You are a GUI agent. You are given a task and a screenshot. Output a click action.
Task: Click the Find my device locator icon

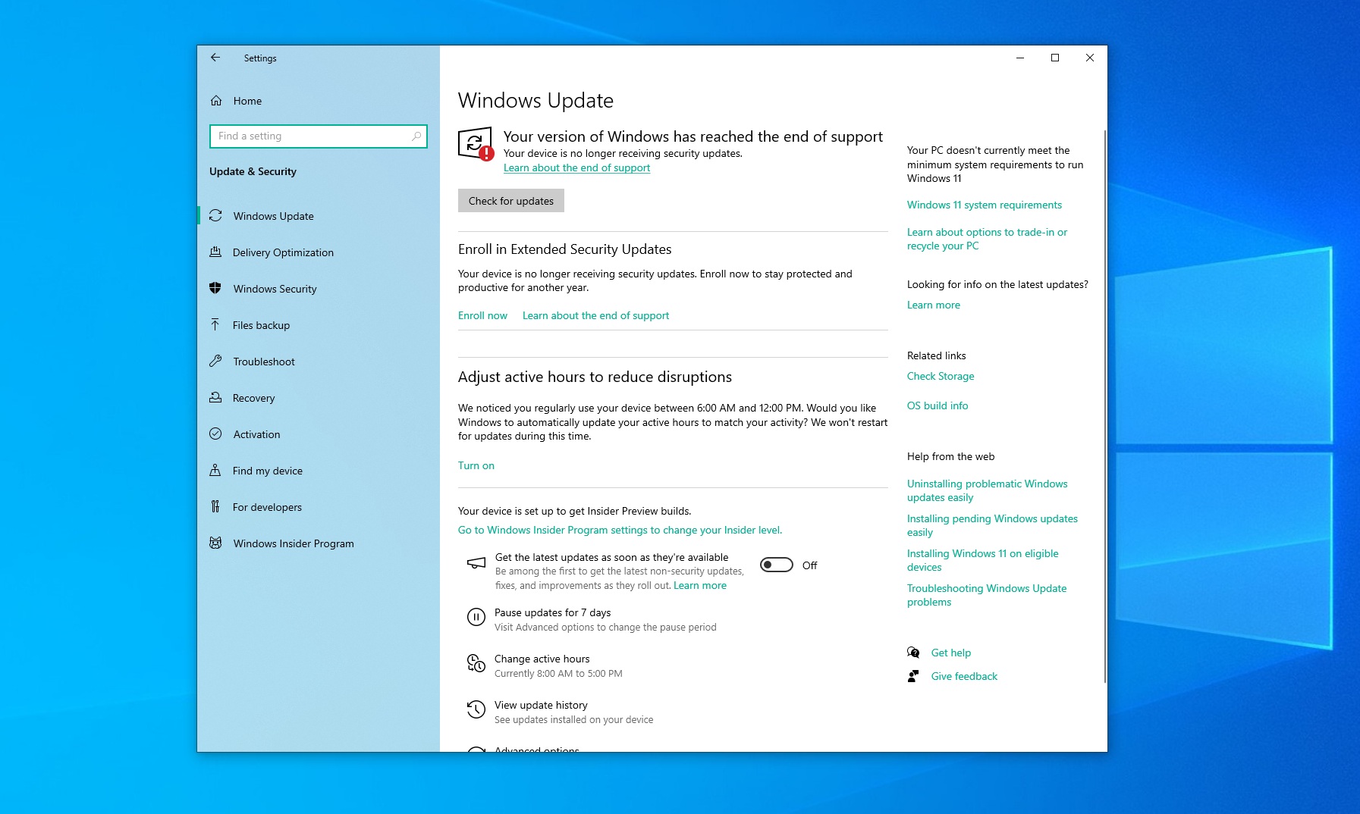click(215, 471)
